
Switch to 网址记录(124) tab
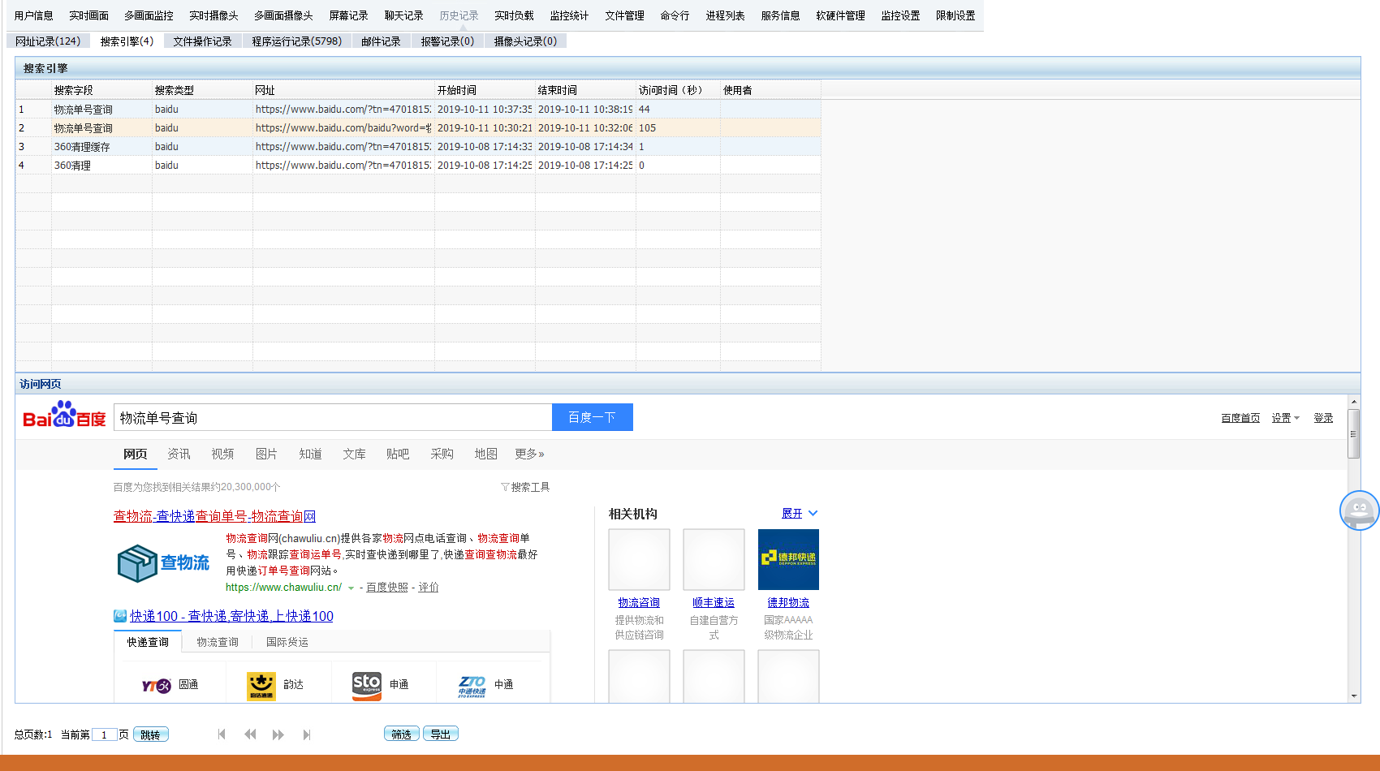point(48,41)
